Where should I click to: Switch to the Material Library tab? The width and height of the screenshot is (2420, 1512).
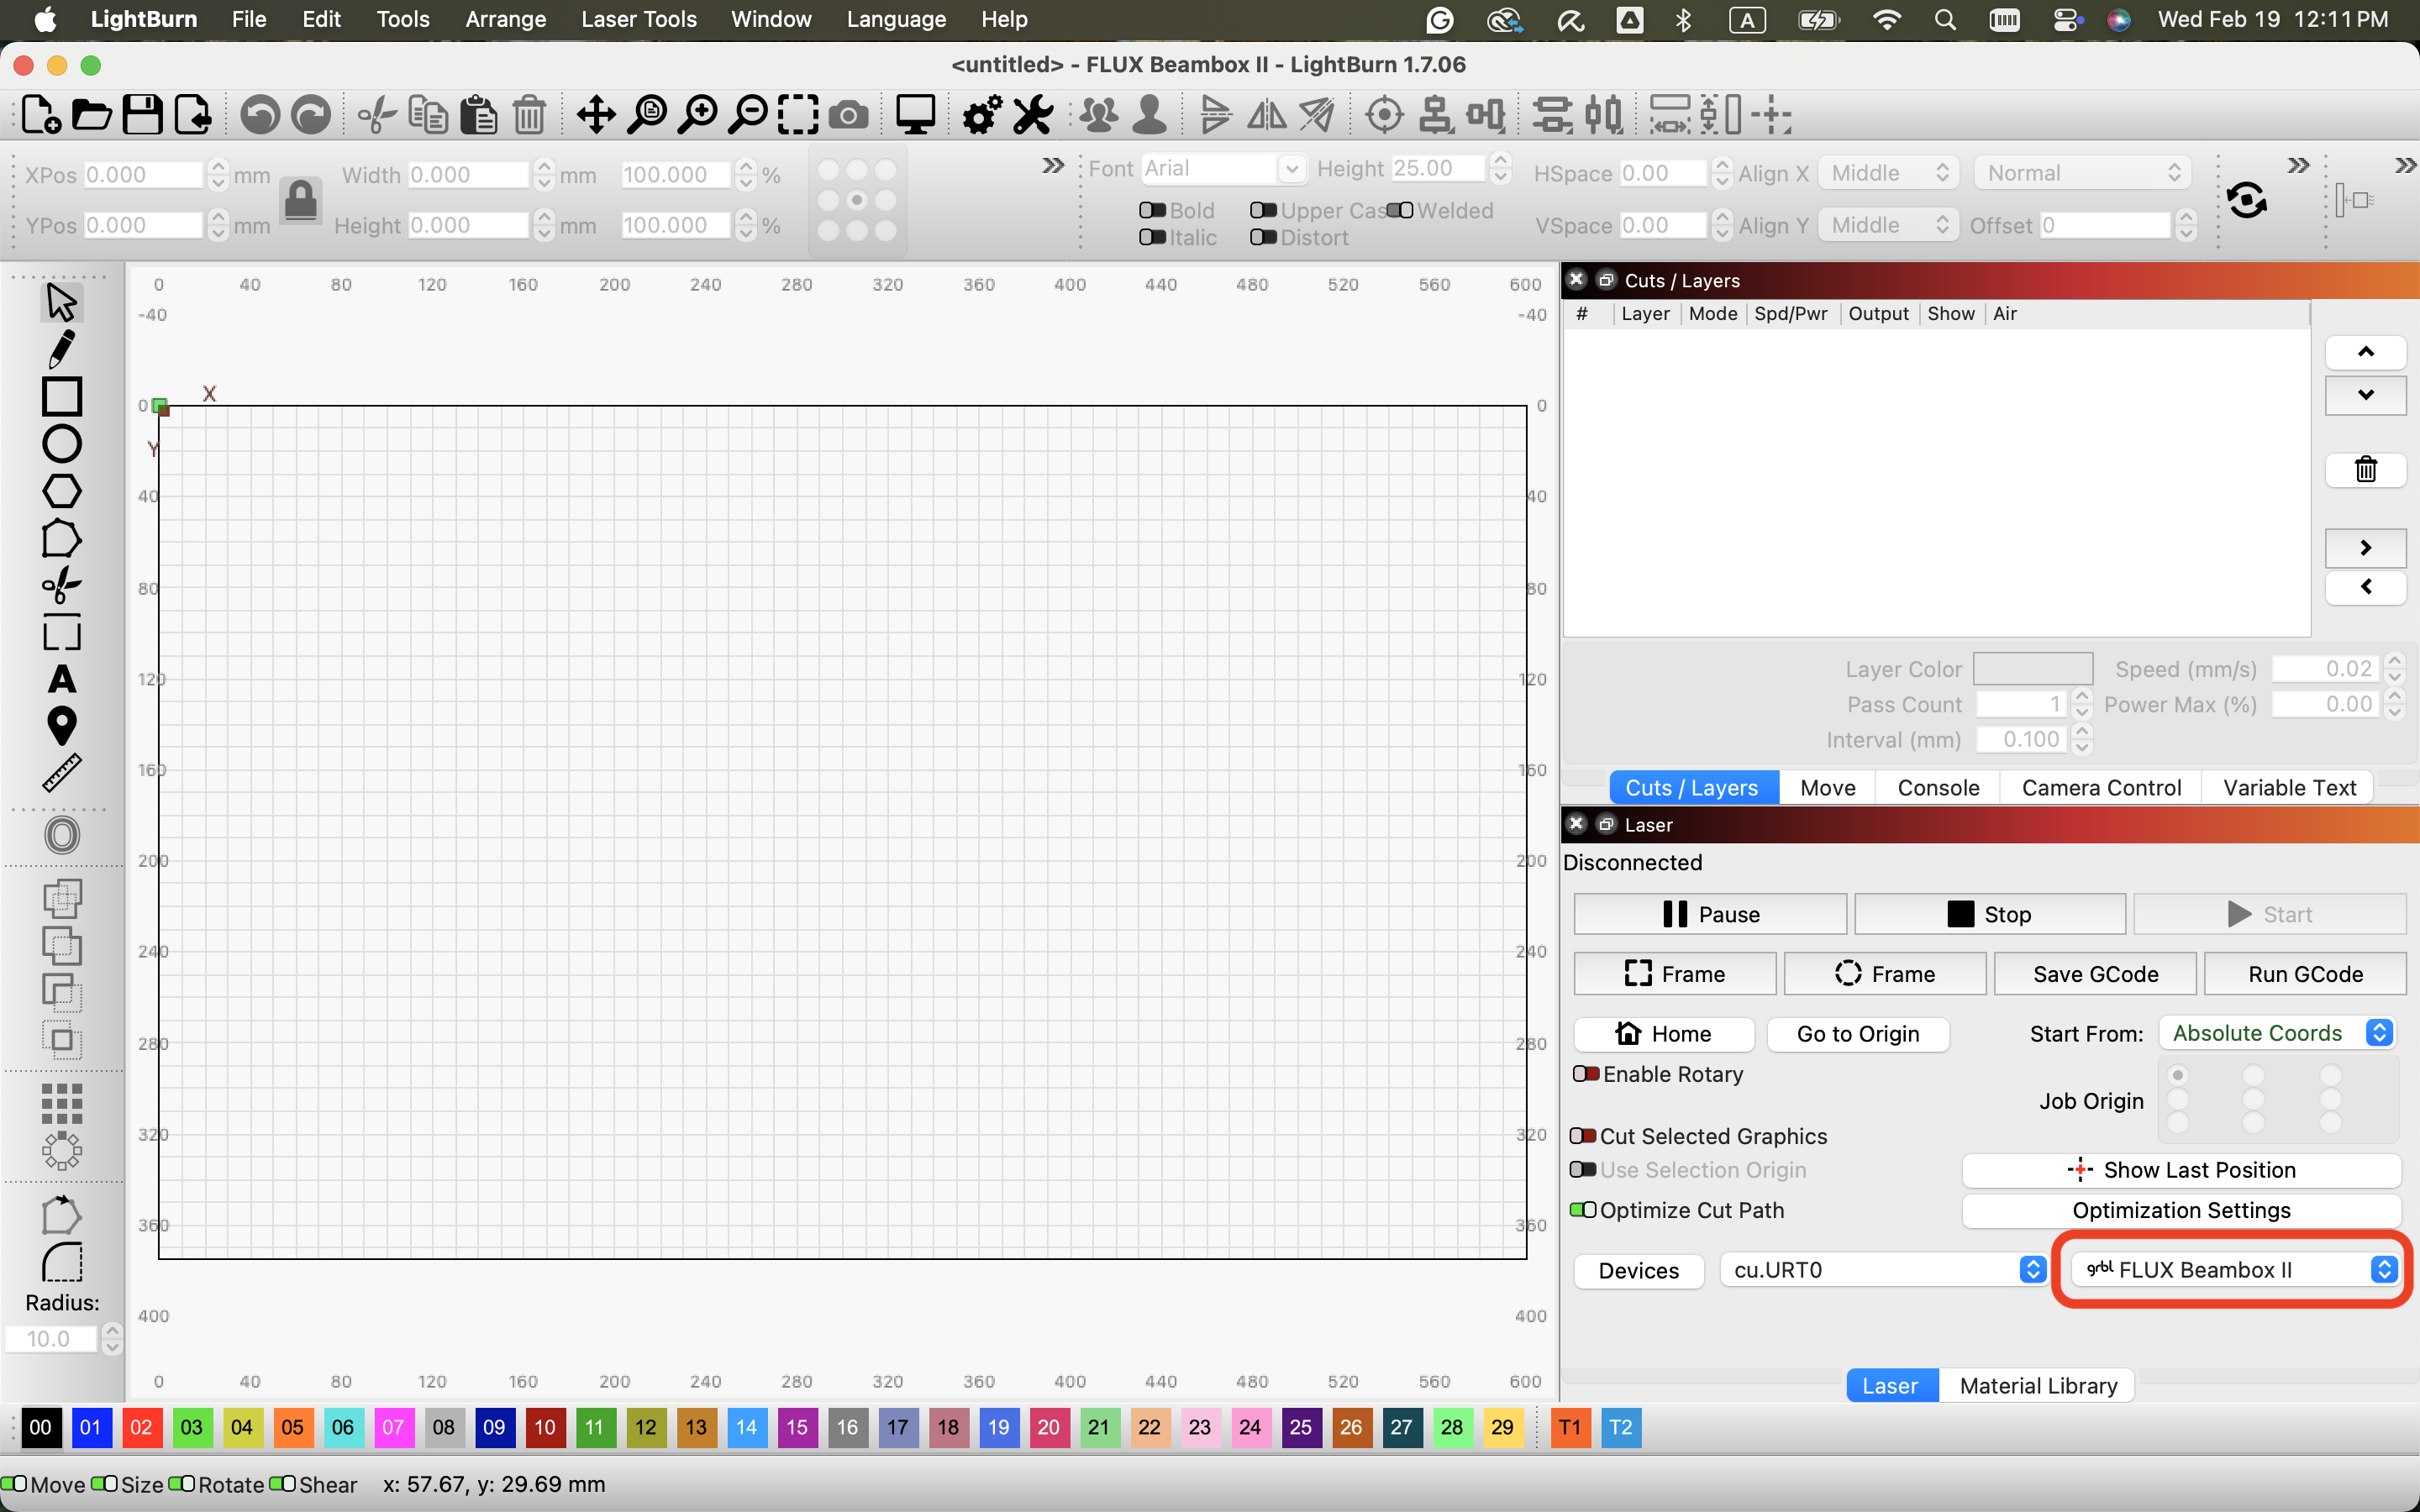[x=2038, y=1386]
